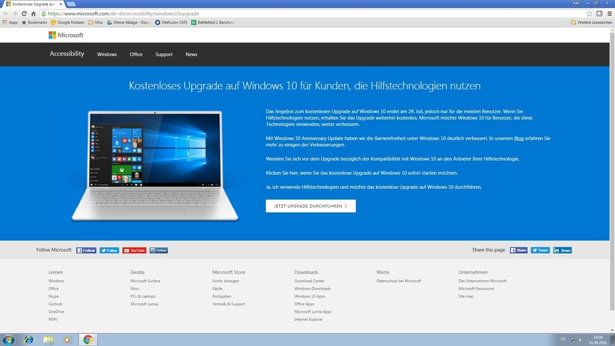615x346 pixels.
Task: Open Internet Explorer from the taskbar
Action: pyautogui.click(x=28, y=340)
